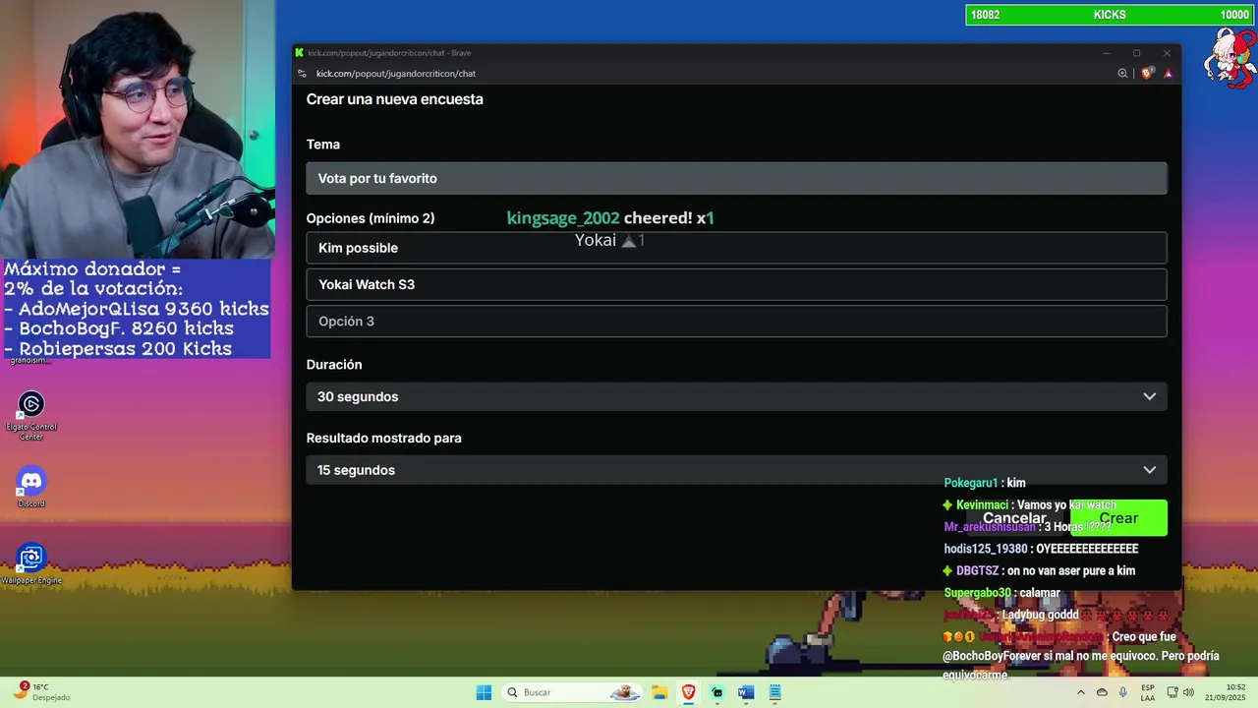Open the Discord desktop shortcut
The image size is (1258, 708).
[x=31, y=487]
